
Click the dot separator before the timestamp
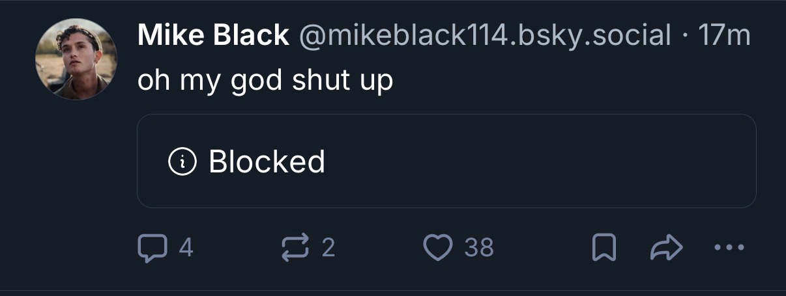click(685, 36)
